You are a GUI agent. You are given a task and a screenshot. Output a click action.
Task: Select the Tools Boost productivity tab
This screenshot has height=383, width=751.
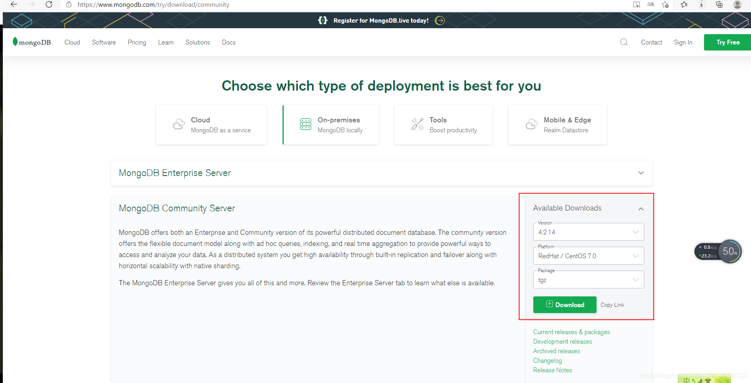pyautogui.click(x=443, y=125)
